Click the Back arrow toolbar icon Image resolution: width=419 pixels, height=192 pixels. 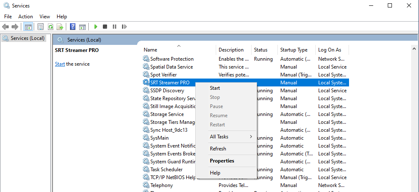(x=5, y=27)
